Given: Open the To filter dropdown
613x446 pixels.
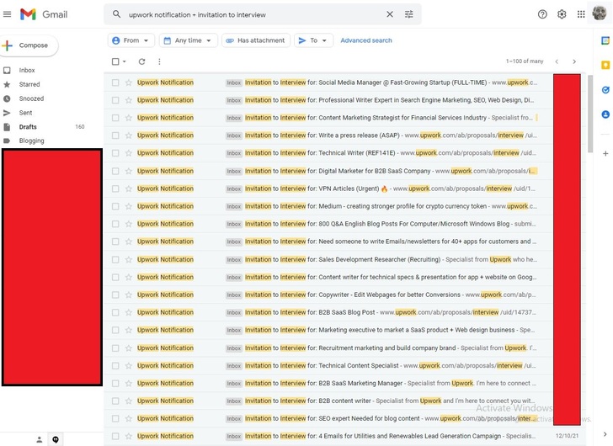Looking at the screenshot, I should tap(313, 40).
